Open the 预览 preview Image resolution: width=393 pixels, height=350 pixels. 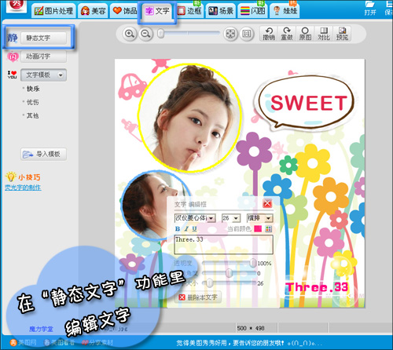(342, 34)
